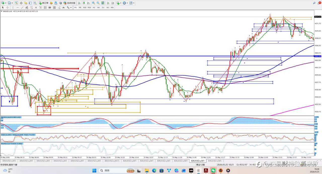This screenshot has height=174, width=322.
Task: Click the zoom in magnifier icon
Action: 93,3
